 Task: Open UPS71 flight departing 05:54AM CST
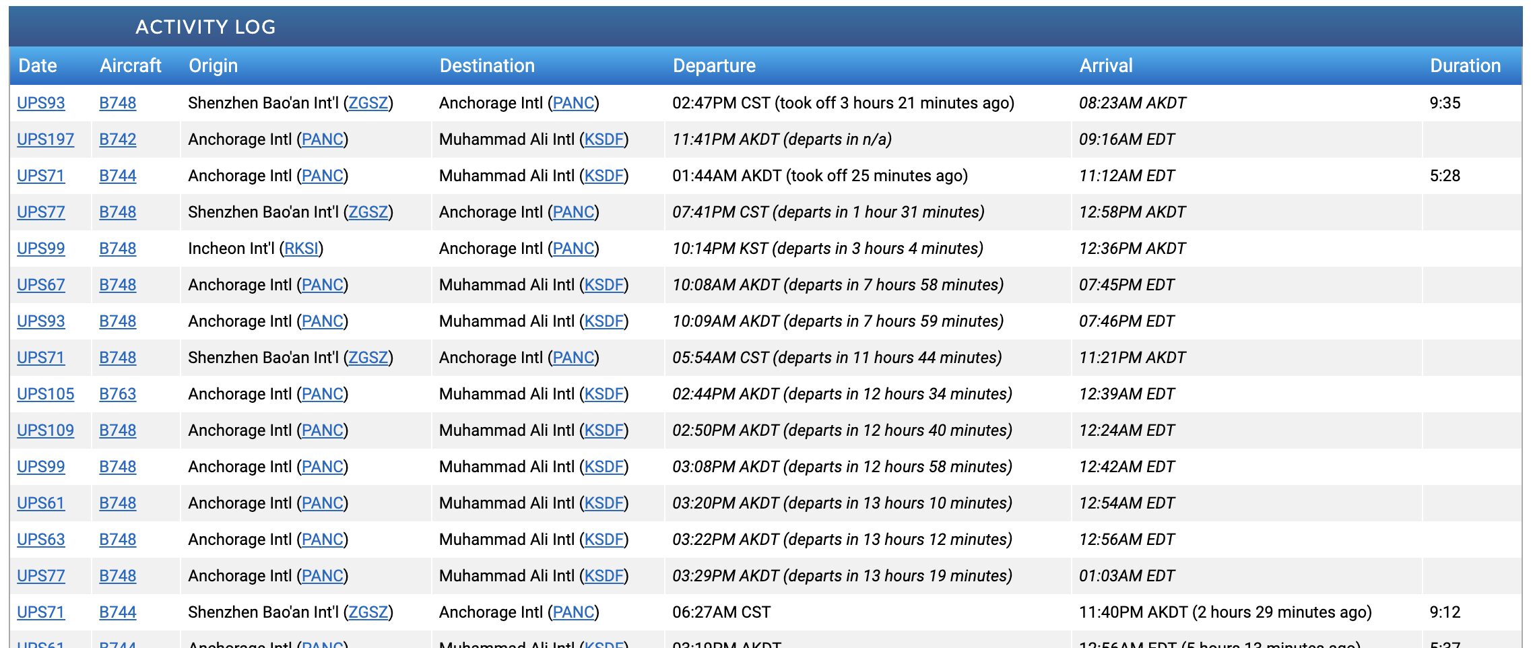pyautogui.click(x=40, y=358)
